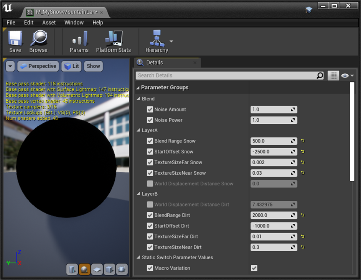
Task: Reset TextureSizeFar Dirt to default
Action: click(303, 236)
